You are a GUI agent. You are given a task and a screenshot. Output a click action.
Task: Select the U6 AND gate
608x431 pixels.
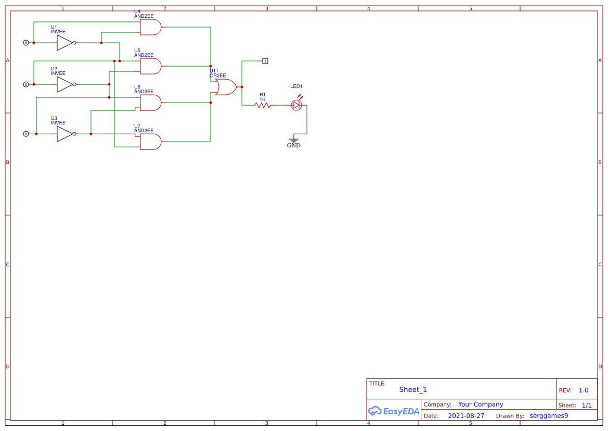[x=150, y=103]
